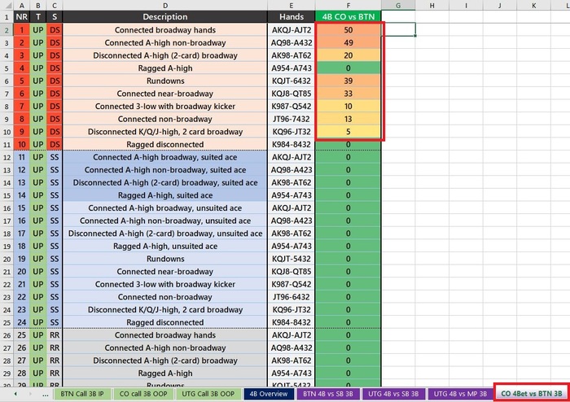Click the 'JT96-7432' hands cell
The height and width of the screenshot is (402, 570).
tap(292, 119)
